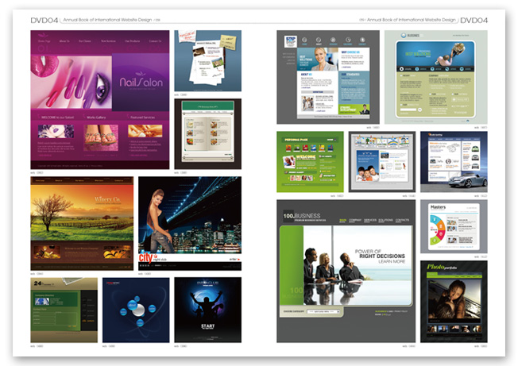
Task: Click the Nail Salon logo text
Action: [x=141, y=82]
